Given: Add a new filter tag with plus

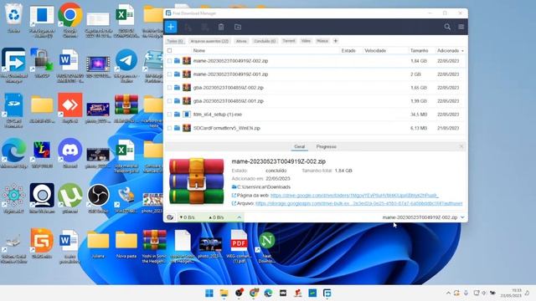Looking at the screenshot, I should (336, 41).
